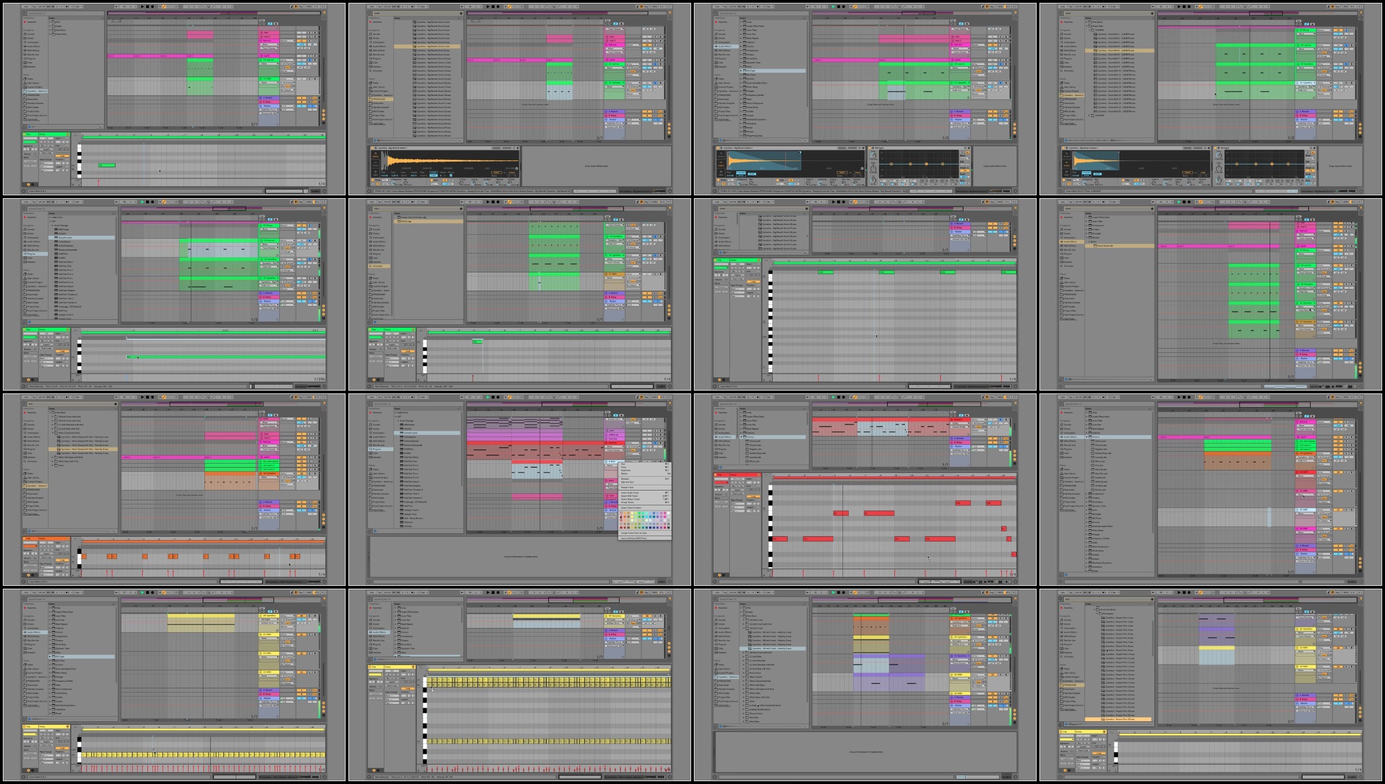Choose Select Track Content in the context menu
The width and height of the screenshot is (1385, 784).
coord(645,508)
